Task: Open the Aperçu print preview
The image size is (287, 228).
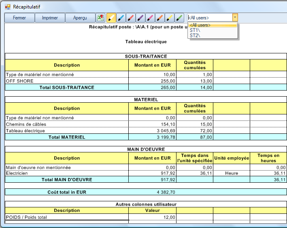Action: coord(80,18)
